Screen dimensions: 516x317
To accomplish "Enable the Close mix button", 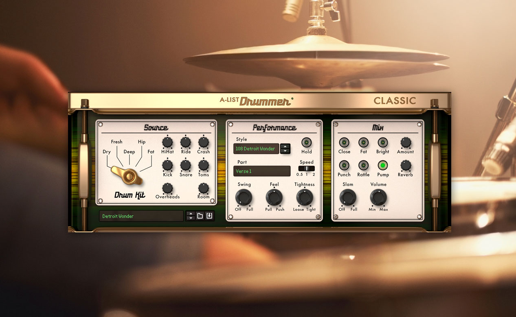I will click(344, 142).
